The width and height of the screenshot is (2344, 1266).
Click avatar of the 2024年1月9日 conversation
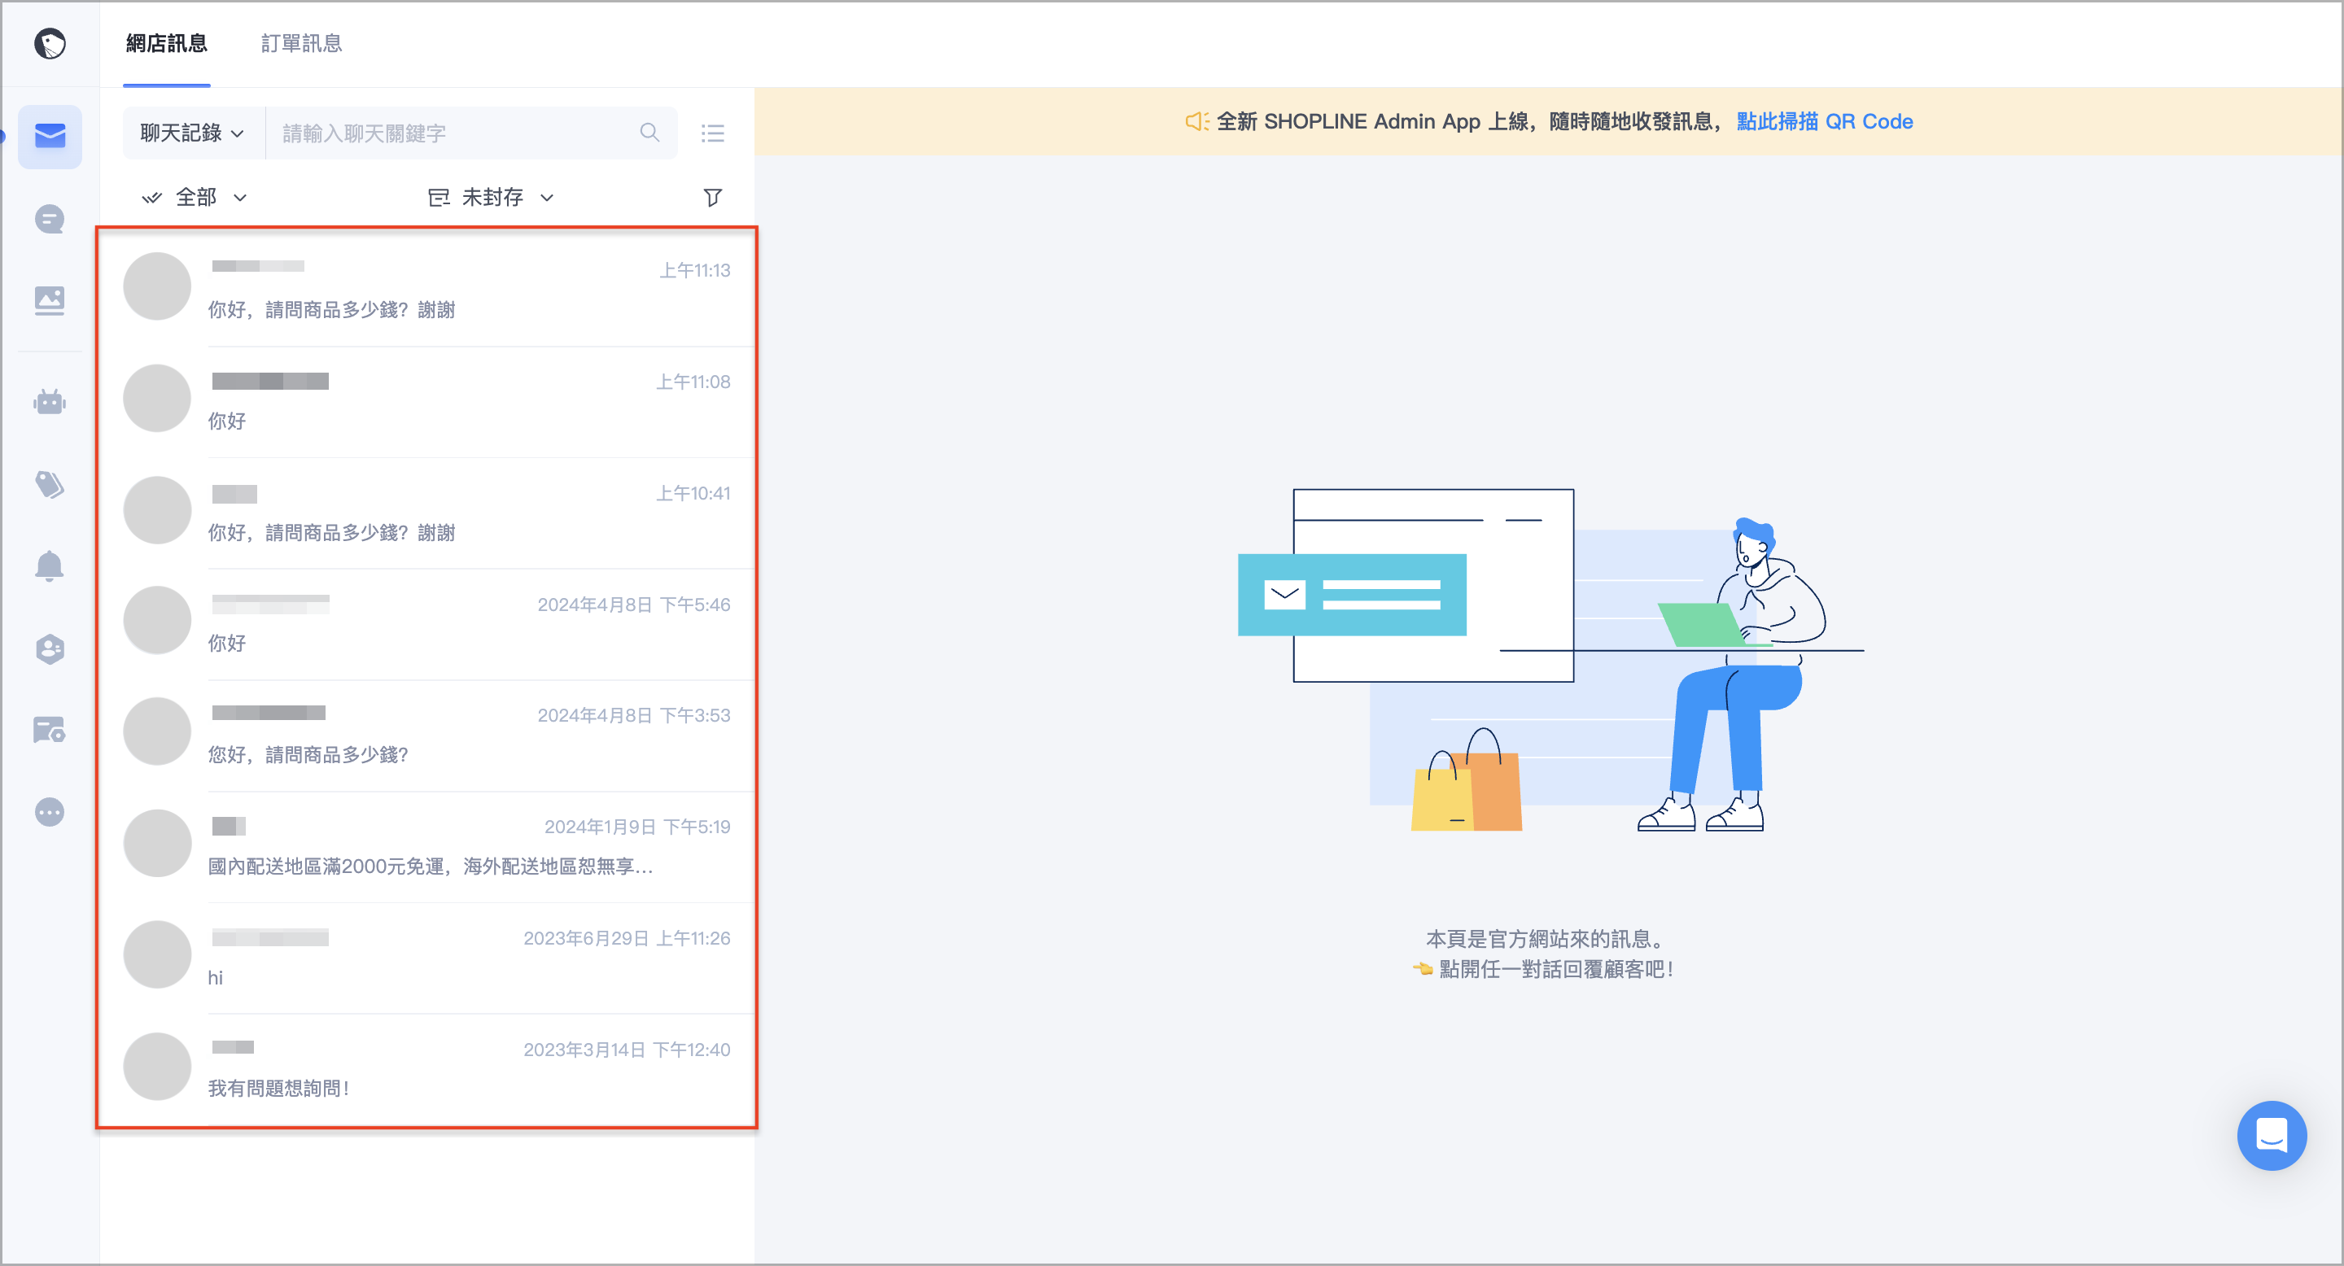(x=156, y=843)
